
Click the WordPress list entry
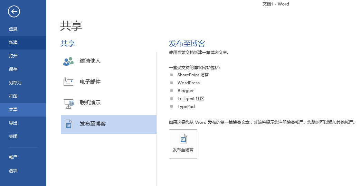pyautogui.click(x=189, y=83)
